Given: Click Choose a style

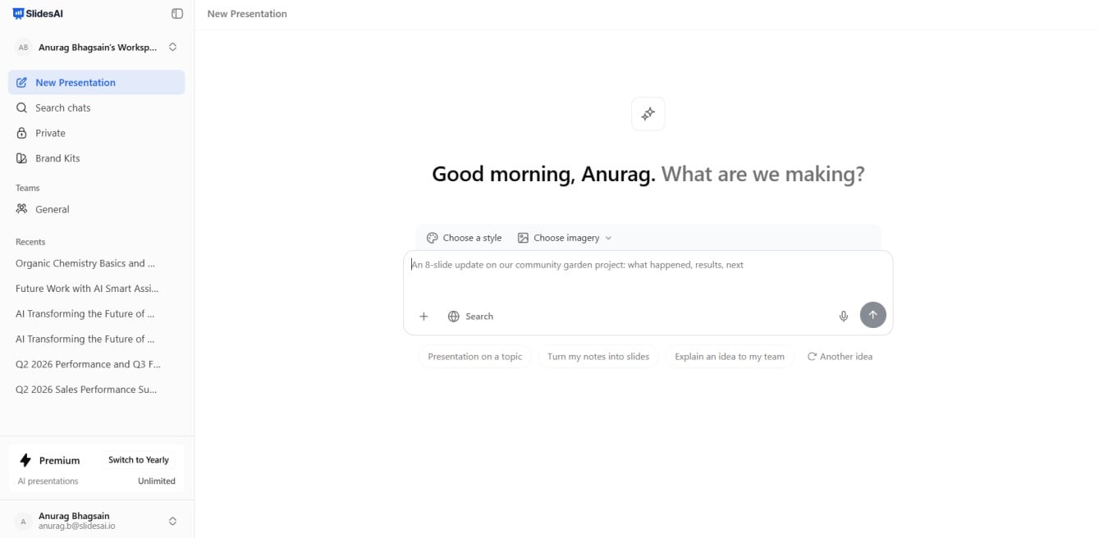Looking at the screenshot, I should coord(464,238).
